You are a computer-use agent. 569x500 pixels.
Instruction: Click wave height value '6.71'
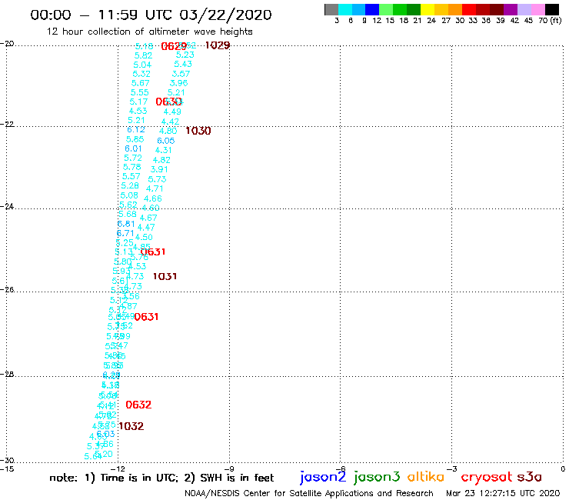tap(125, 233)
